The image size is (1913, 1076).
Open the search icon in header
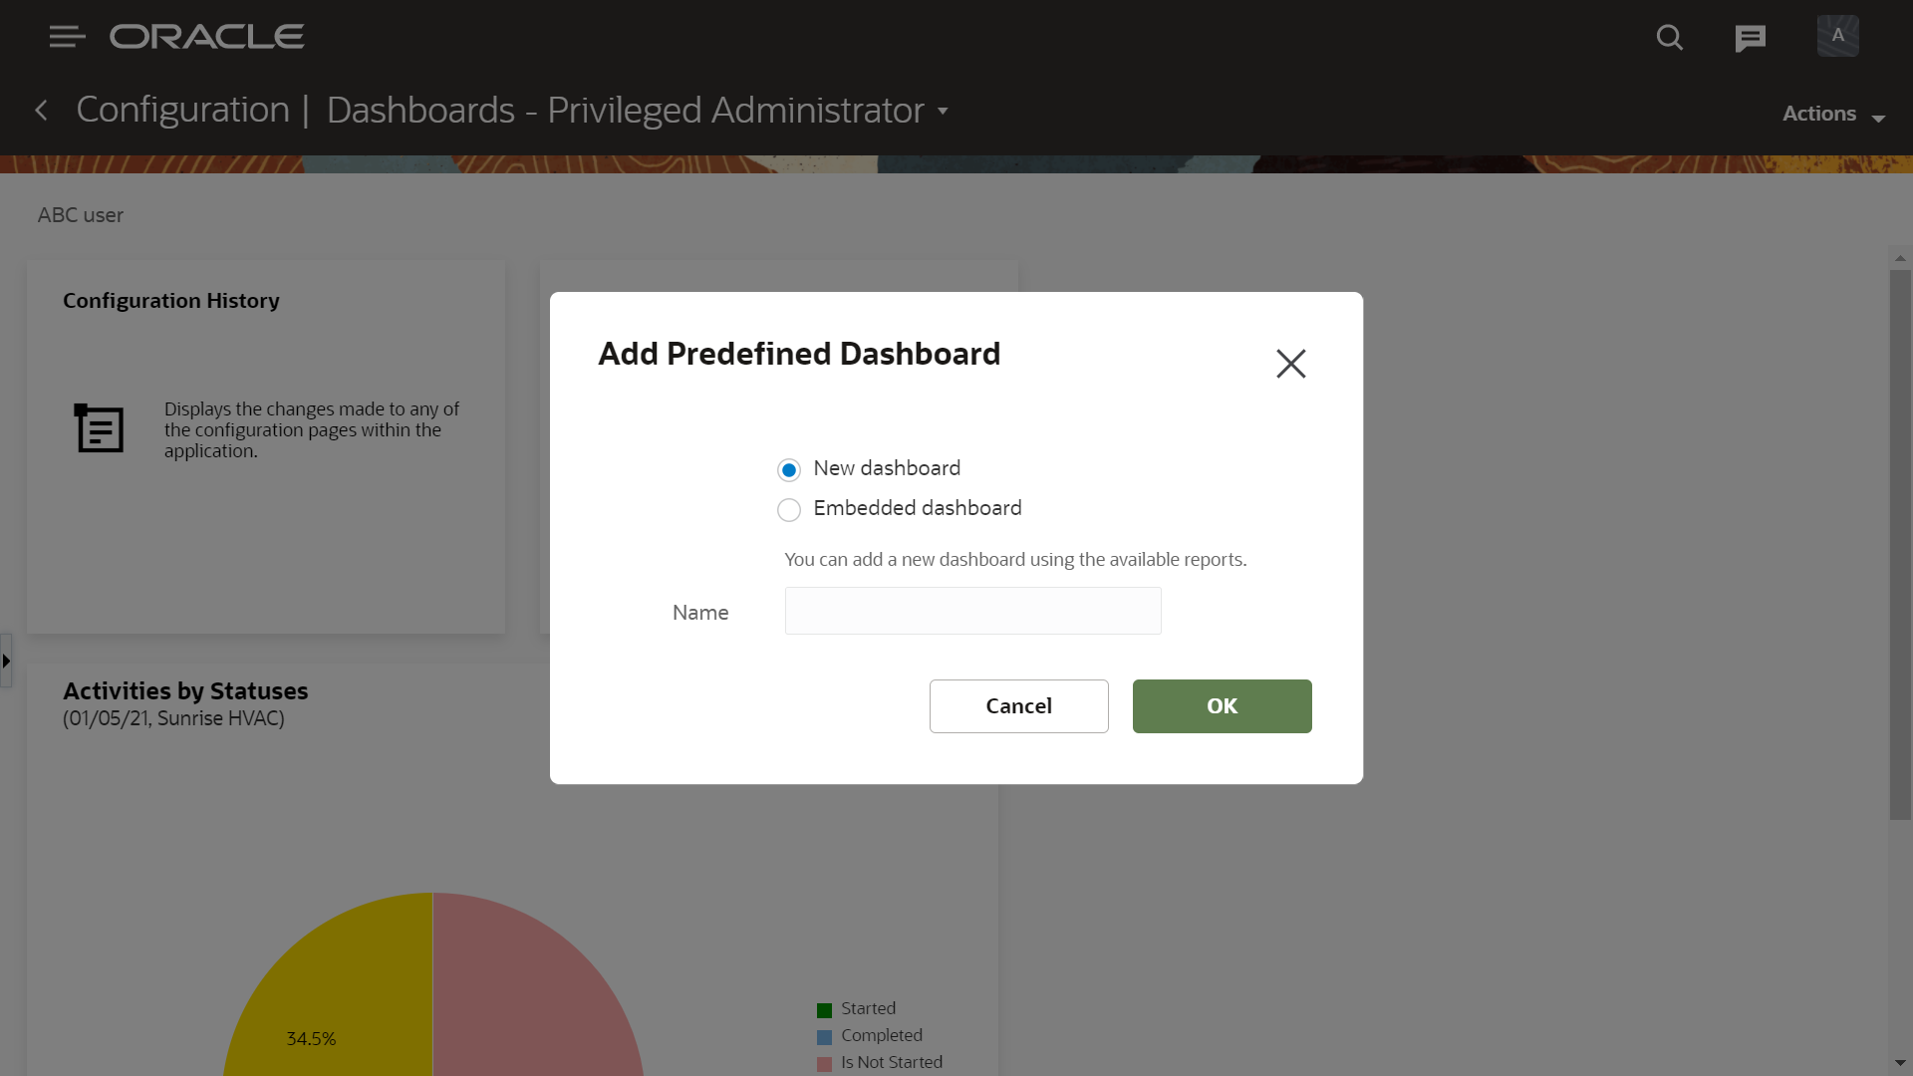1669,38
